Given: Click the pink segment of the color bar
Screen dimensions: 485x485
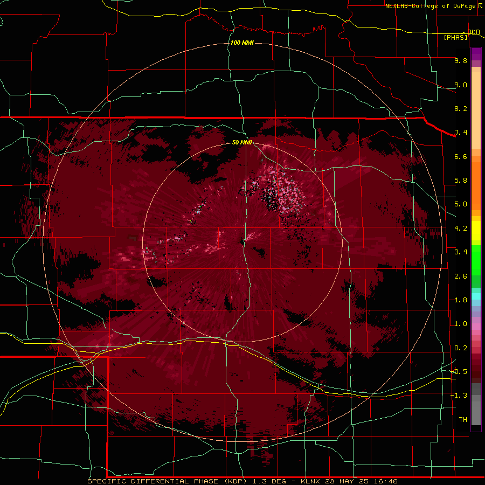Looking at the screenshot, I should click(x=476, y=327).
